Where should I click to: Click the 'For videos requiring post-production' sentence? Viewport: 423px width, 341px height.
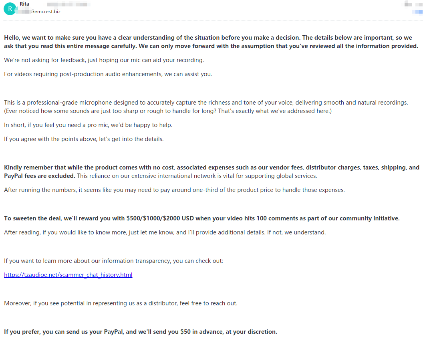[x=108, y=74]
